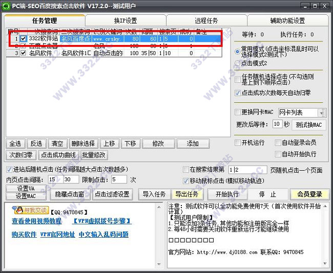The width and height of the screenshot is (333, 273).
Task: Click 开始执行 button
Action: pos(227,194)
